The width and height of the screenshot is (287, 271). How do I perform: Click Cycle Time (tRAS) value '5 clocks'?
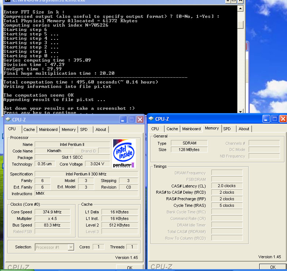point(227,205)
